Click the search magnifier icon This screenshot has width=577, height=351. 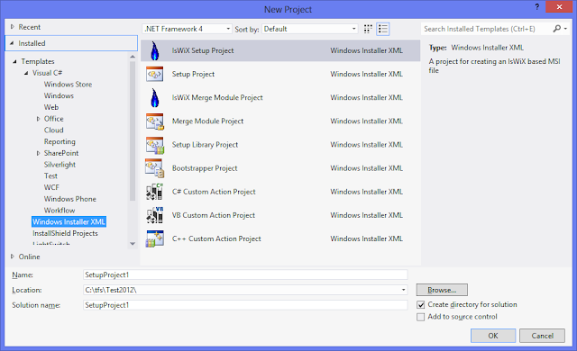pos(557,29)
